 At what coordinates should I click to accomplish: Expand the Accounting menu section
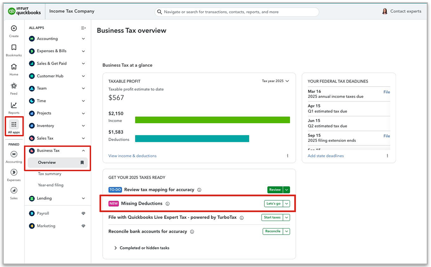tap(83, 39)
